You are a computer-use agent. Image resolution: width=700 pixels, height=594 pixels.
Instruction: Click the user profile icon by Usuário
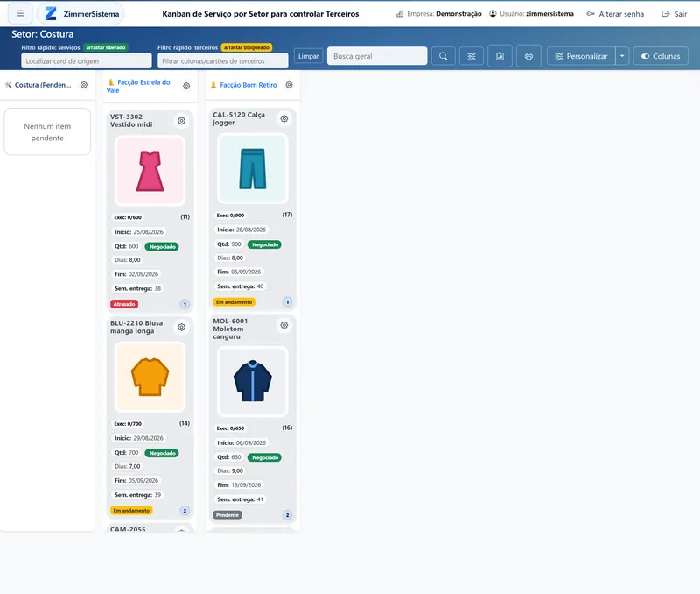pos(493,13)
